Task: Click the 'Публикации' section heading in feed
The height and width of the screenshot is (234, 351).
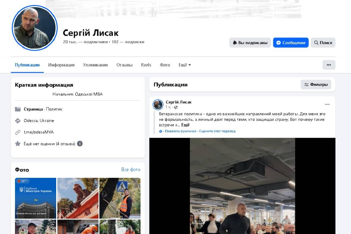Action: pyautogui.click(x=171, y=85)
